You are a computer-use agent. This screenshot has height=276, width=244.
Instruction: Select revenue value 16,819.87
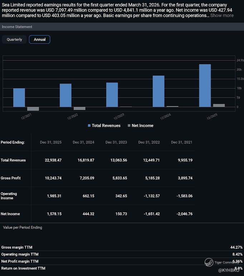click(x=86, y=160)
